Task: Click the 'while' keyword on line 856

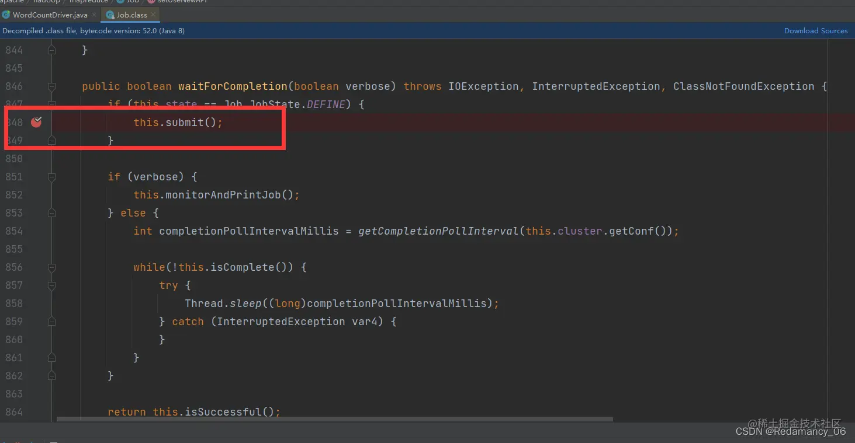Action: [x=149, y=267]
